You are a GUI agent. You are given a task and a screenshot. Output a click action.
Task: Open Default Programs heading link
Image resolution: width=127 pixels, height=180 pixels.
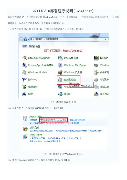(35, 128)
